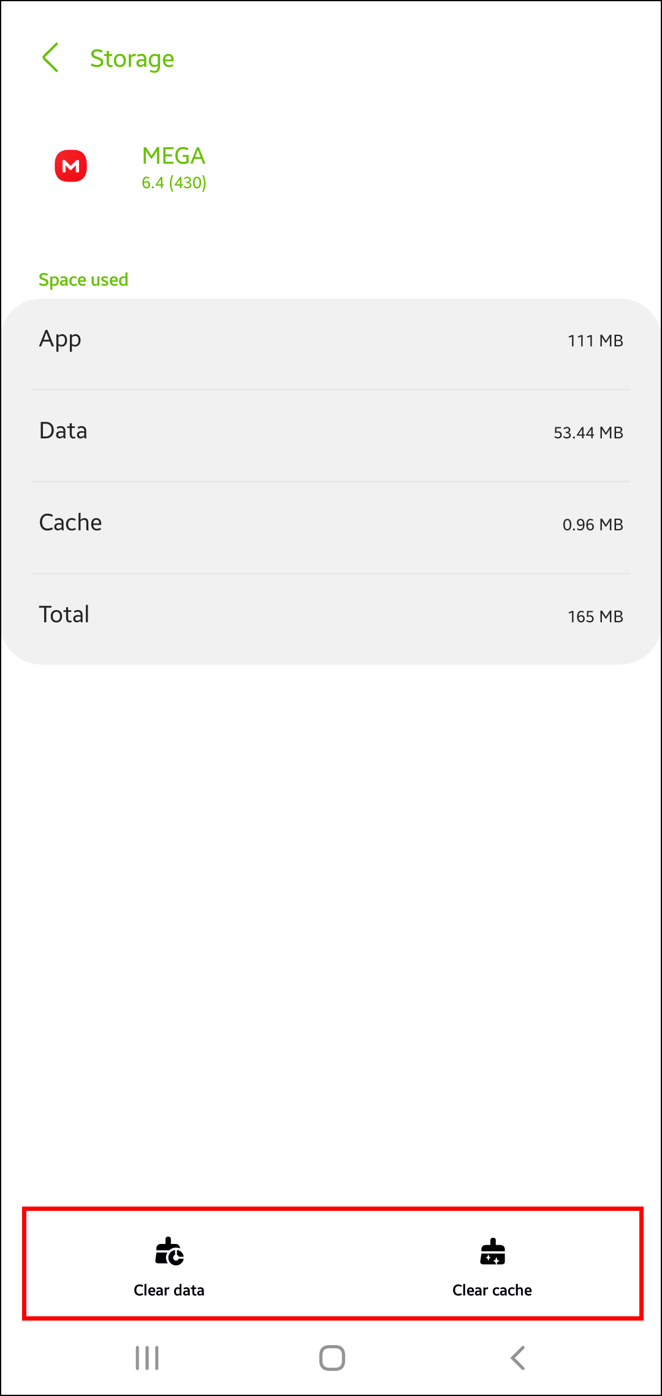Tap the Clear data broom icon
This screenshot has width=662, height=1396.
pos(169,1251)
